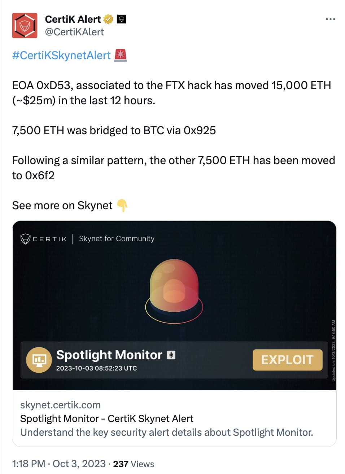Click the CertiK Alert profile avatar
The width and height of the screenshot is (345, 474).
click(24, 26)
